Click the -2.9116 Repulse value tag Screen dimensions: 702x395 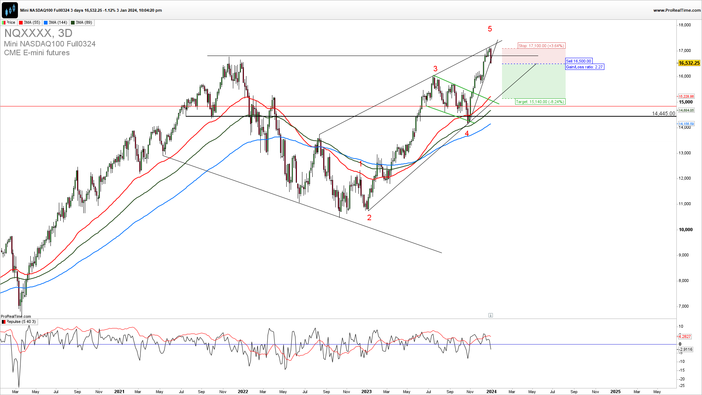click(x=686, y=349)
